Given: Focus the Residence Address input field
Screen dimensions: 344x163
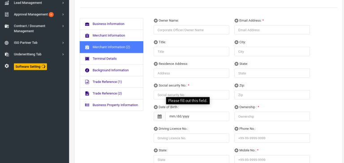Looking at the screenshot, I should pos(191,73).
